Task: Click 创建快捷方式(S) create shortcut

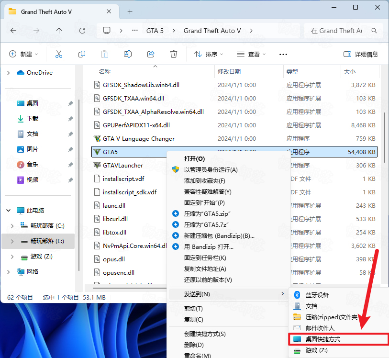Action: (x=205, y=334)
